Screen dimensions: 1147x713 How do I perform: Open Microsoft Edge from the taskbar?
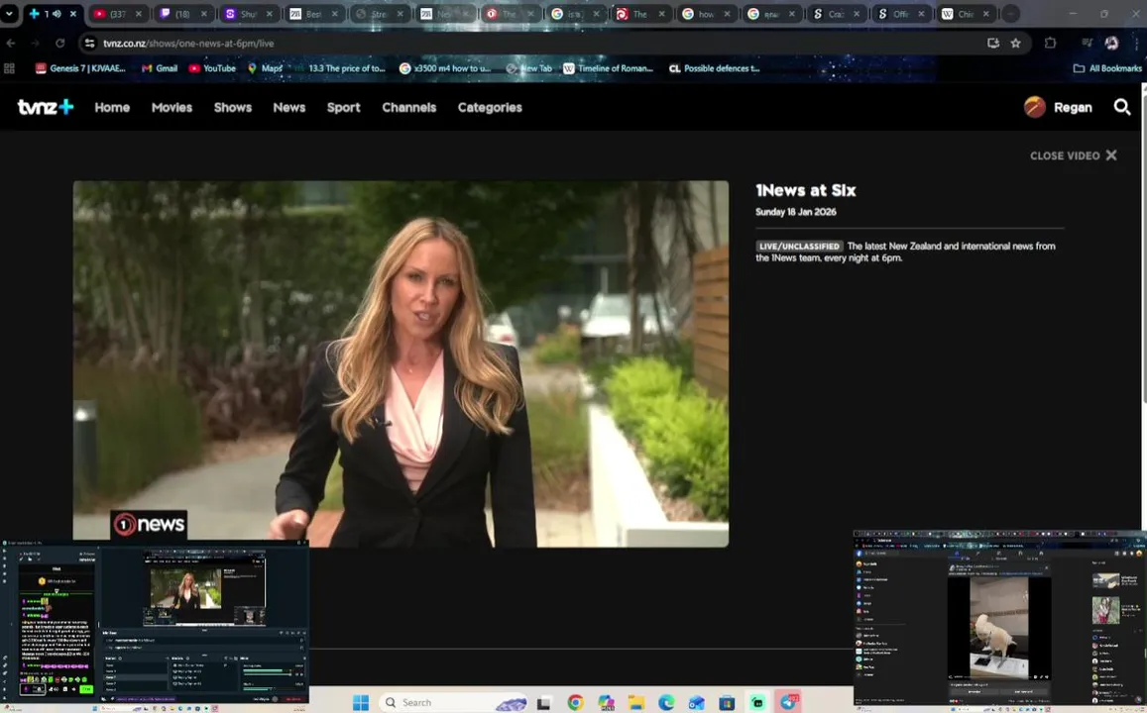coord(666,703)
